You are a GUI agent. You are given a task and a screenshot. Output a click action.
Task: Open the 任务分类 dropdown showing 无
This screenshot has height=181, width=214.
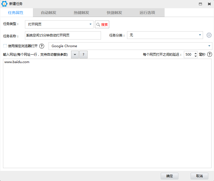pyautogui.click(x=200, y=35)
